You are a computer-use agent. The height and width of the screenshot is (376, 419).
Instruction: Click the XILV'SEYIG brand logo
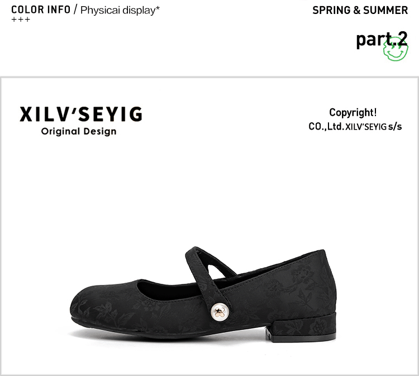click(80, 115)
